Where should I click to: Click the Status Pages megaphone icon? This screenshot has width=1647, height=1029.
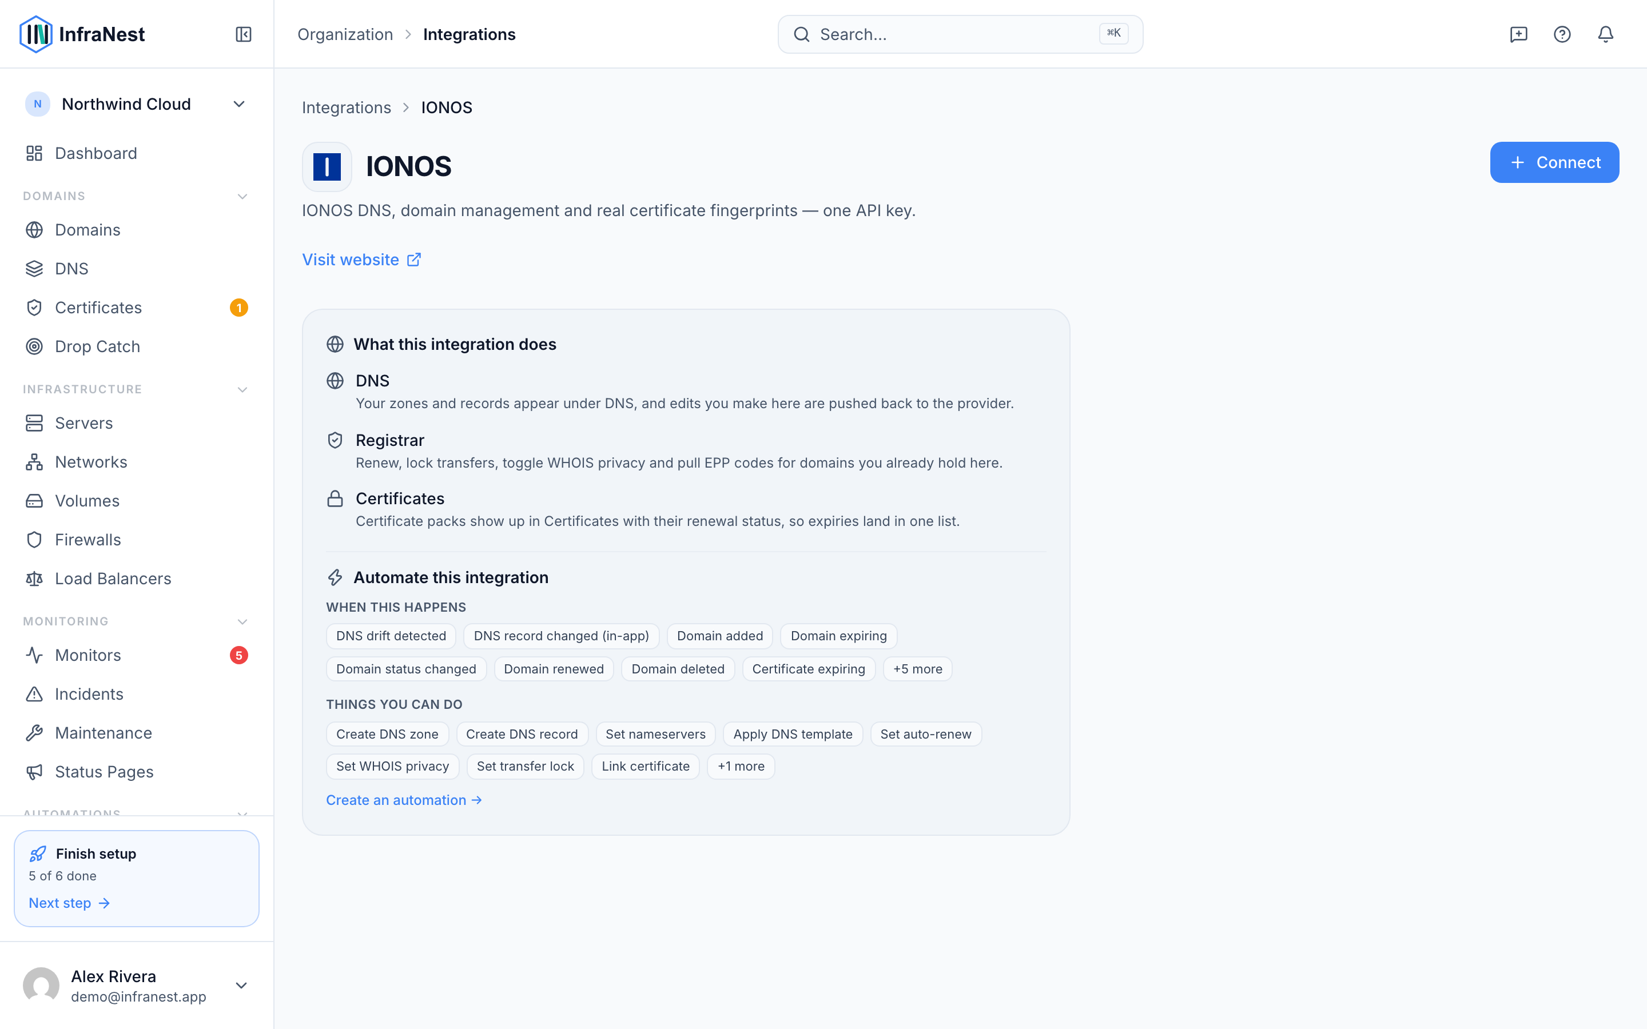coord(34,772)
